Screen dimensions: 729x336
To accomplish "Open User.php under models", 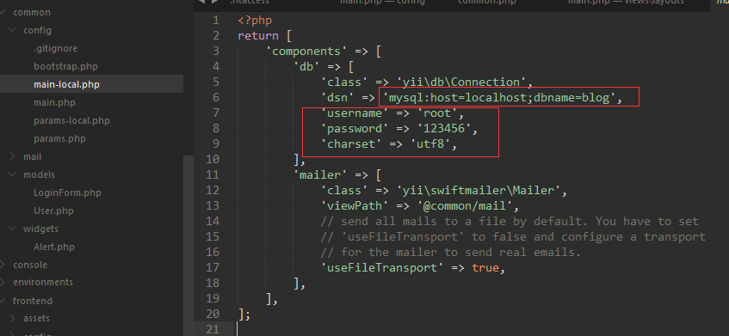I will click(53, 211).
